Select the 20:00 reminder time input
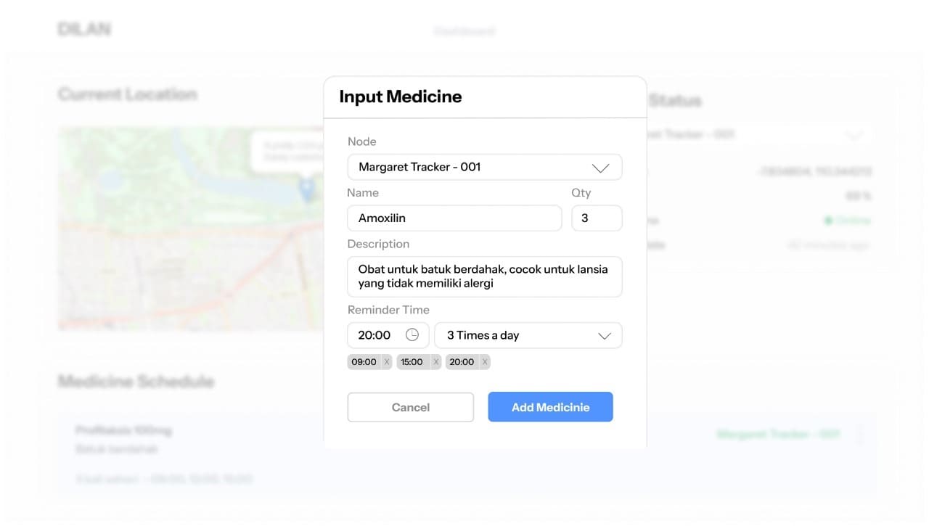Screen dimensions: 929x526 click(x=375, y=335)
